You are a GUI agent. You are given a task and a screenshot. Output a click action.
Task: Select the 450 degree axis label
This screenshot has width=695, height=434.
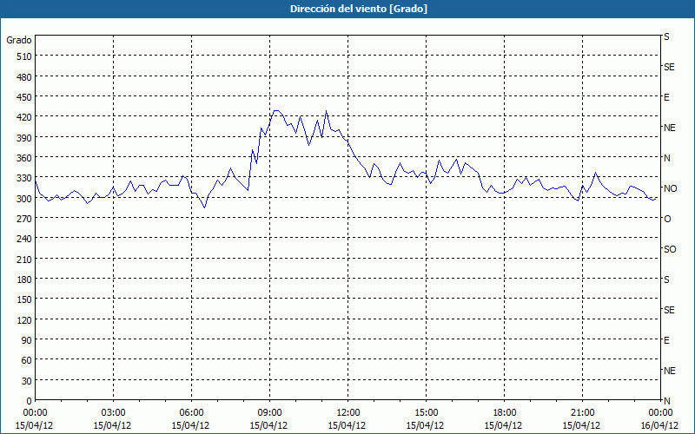(25, 97)
